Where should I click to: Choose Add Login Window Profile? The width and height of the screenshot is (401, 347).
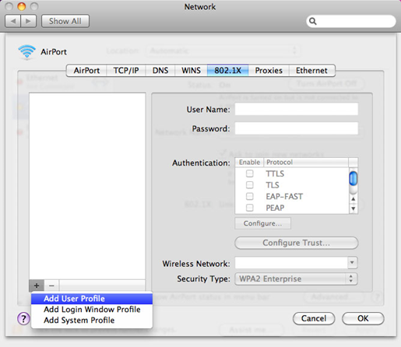[92, 310]
